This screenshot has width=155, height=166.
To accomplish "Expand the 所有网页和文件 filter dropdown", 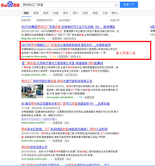I will pyautogui.click(x=45, y=20).
